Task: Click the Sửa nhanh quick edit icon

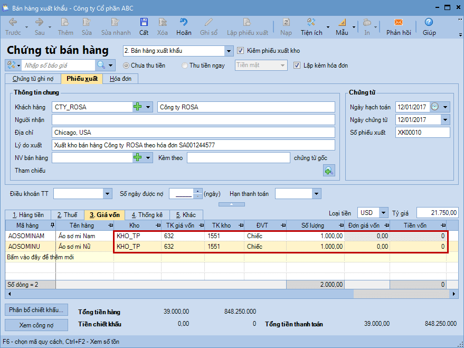Action: (x=115, y=22)
